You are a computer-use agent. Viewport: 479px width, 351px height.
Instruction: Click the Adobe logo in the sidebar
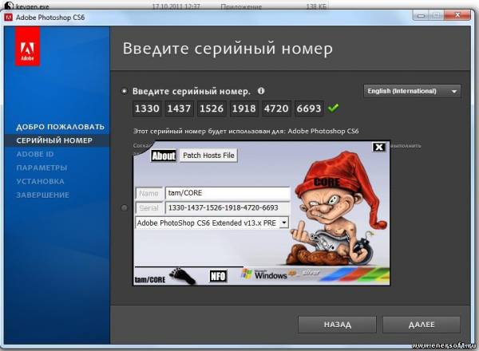tap(27, 45)
